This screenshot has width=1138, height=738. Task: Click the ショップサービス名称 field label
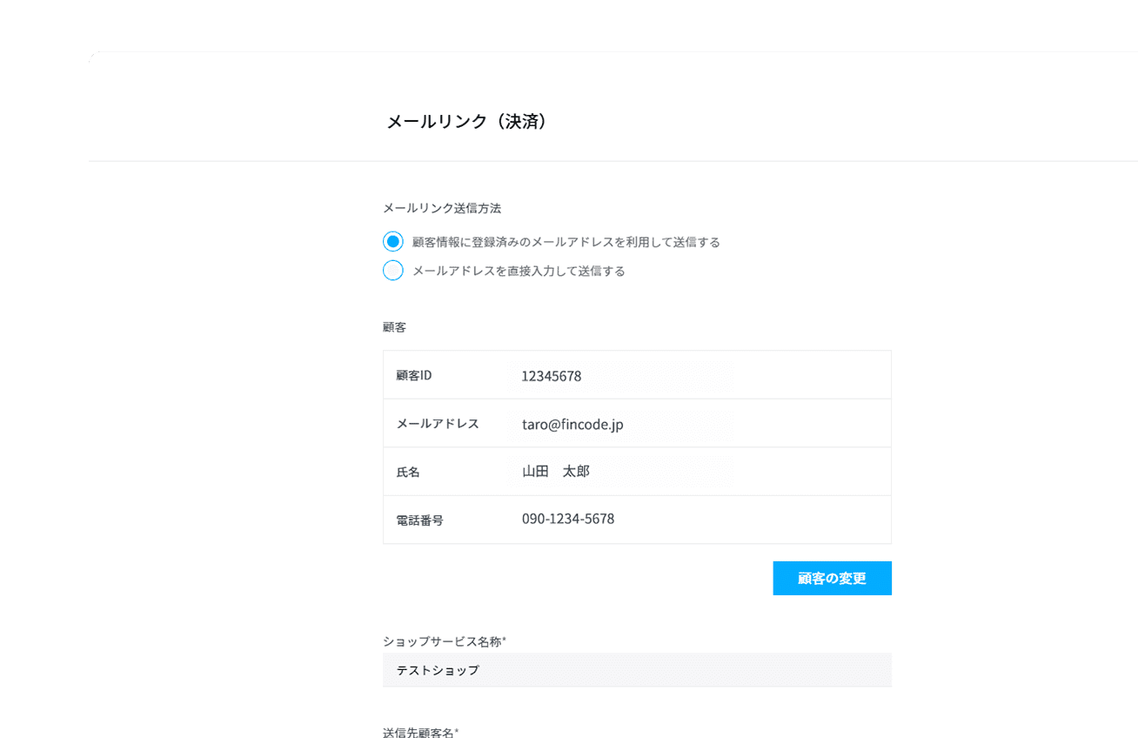(x=445, y=641)
